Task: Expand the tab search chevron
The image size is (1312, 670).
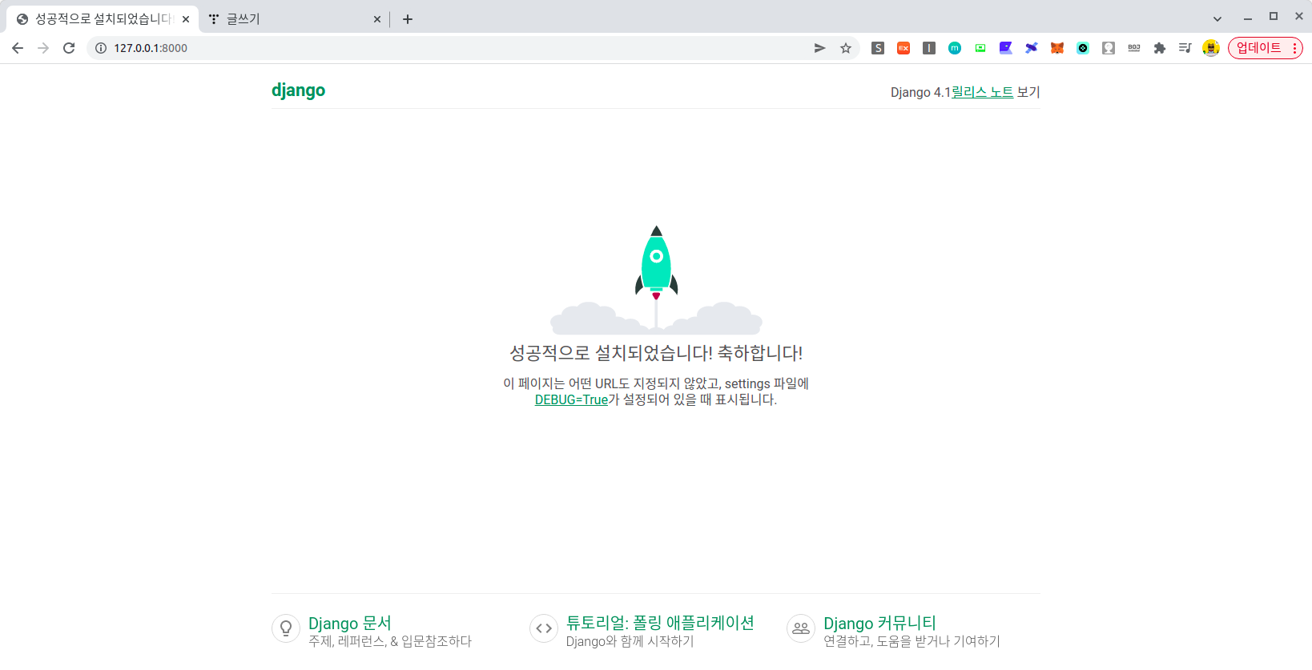Action: [x=1217, y=18]
